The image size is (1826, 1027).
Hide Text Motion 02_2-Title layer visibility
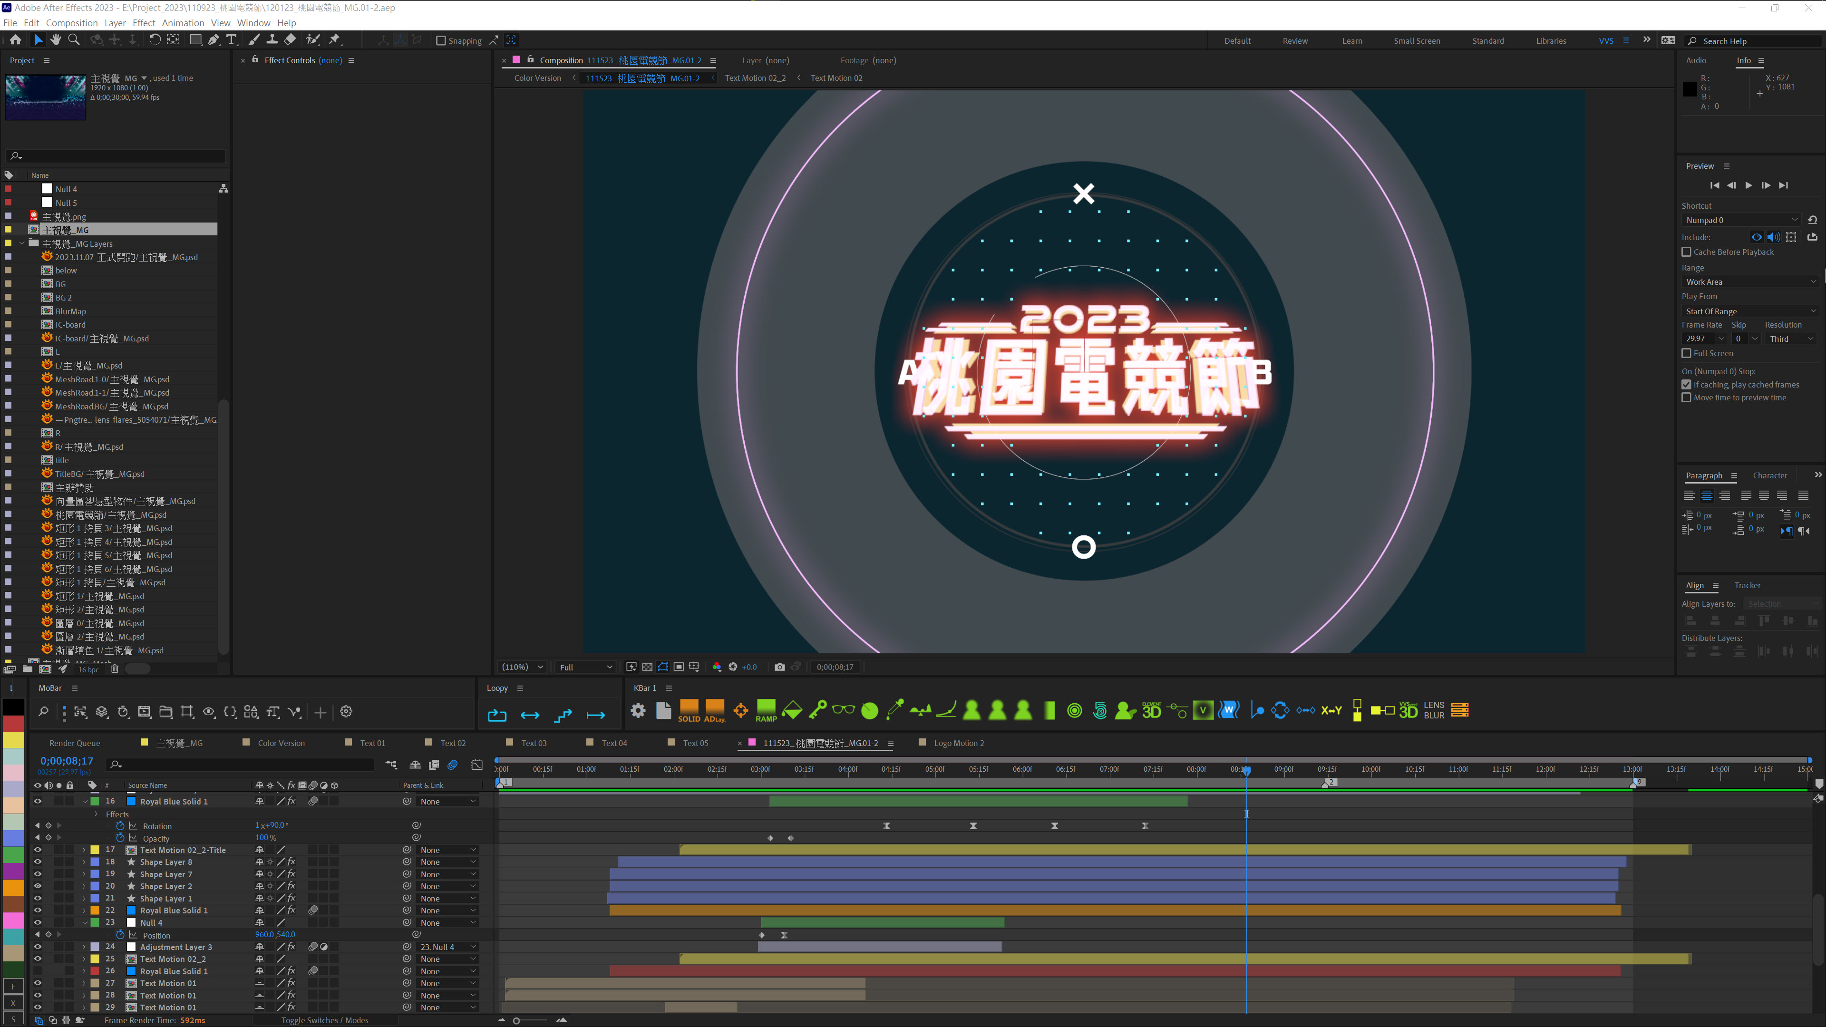point(38,850)
